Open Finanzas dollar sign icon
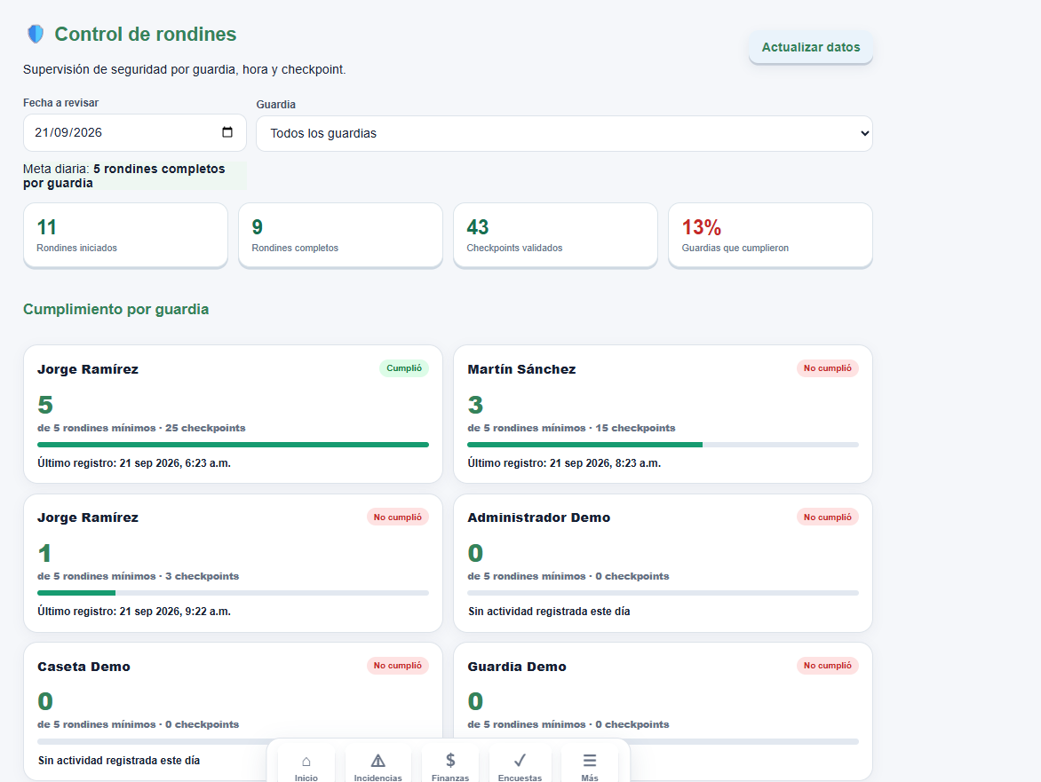The width and height of the screenshot is (1041, 782). pos(450,760)
